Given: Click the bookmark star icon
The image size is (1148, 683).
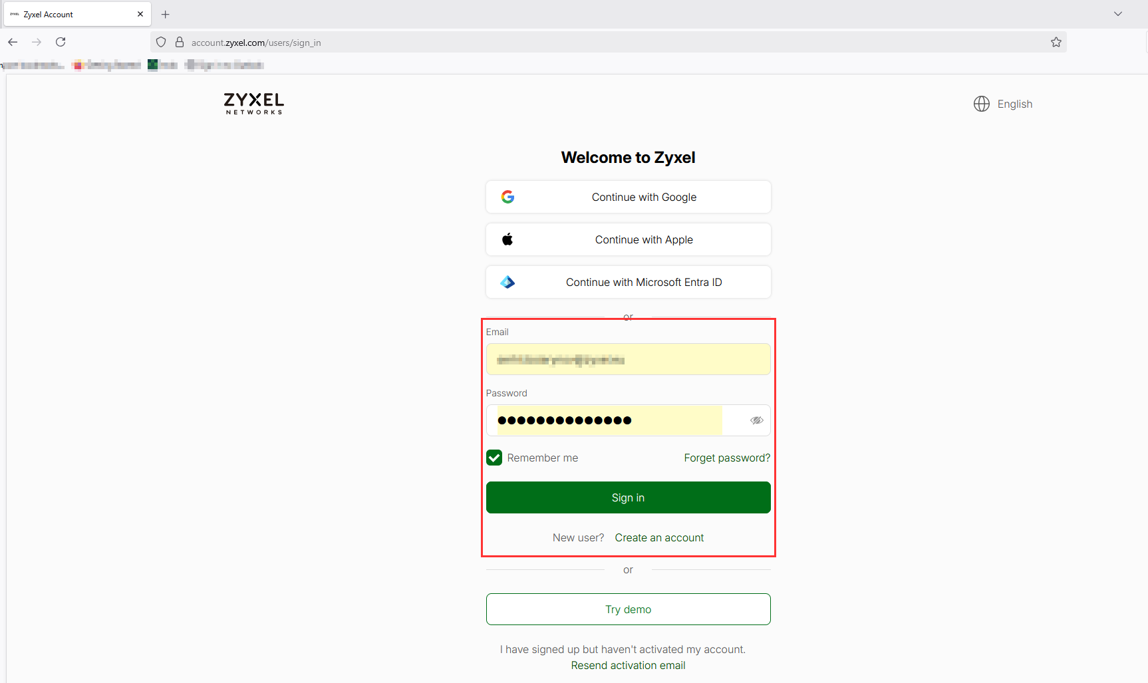Looking at the screenshot, I should [x=1056, y=43].
